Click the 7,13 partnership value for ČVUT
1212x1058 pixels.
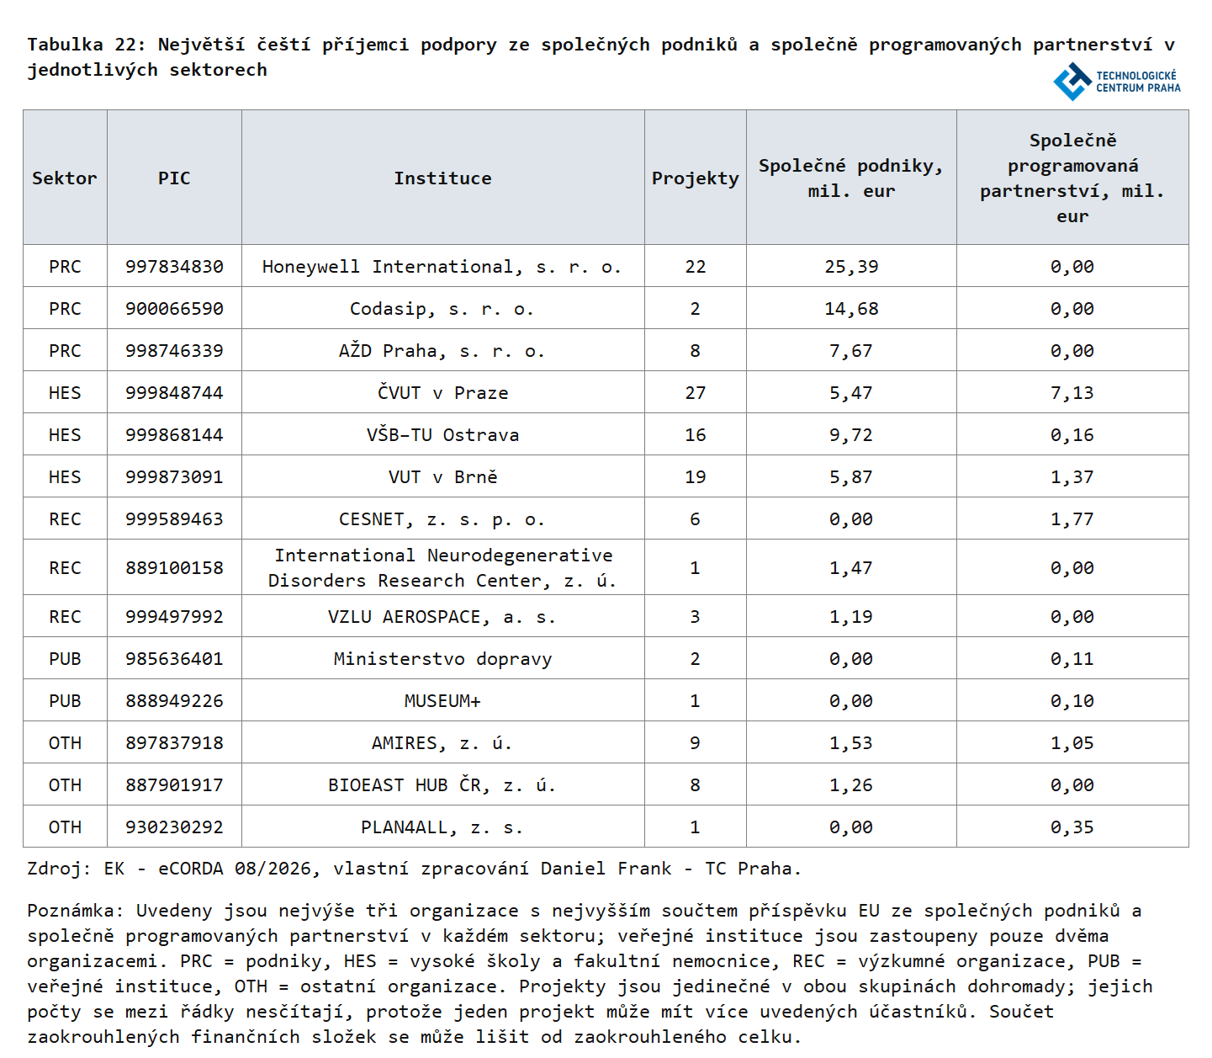click(x=1072, y=393)
